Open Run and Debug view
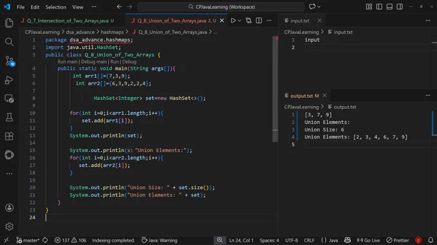Viewport: 437px width, 245px height. 9,80
